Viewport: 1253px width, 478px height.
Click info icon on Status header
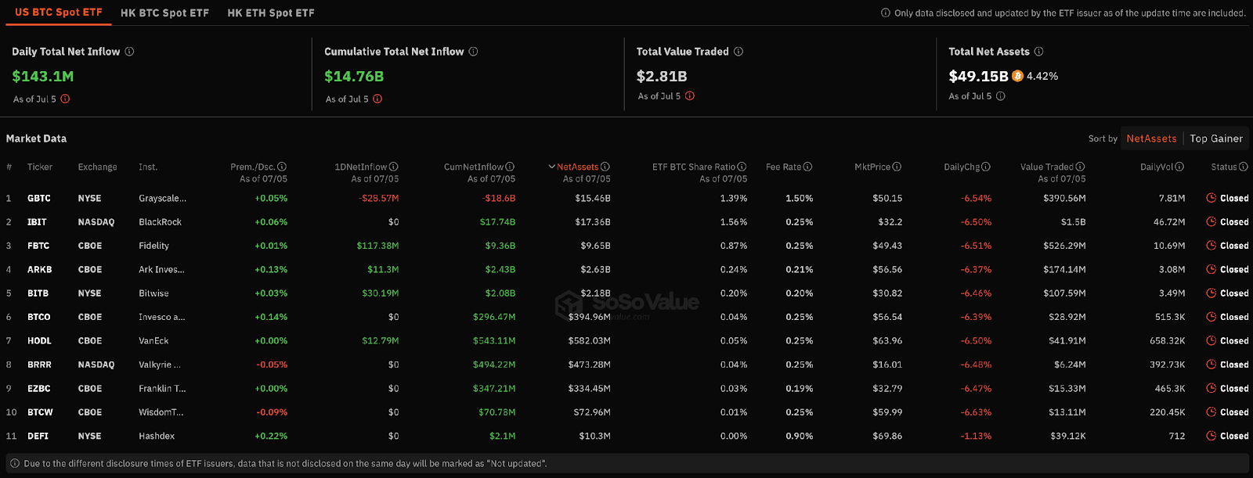point(1244,167)
